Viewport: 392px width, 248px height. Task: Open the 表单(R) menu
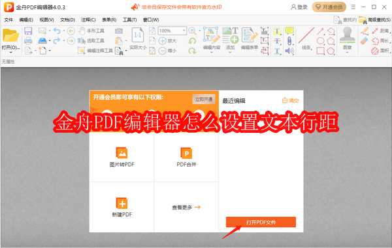pos(109,20)
